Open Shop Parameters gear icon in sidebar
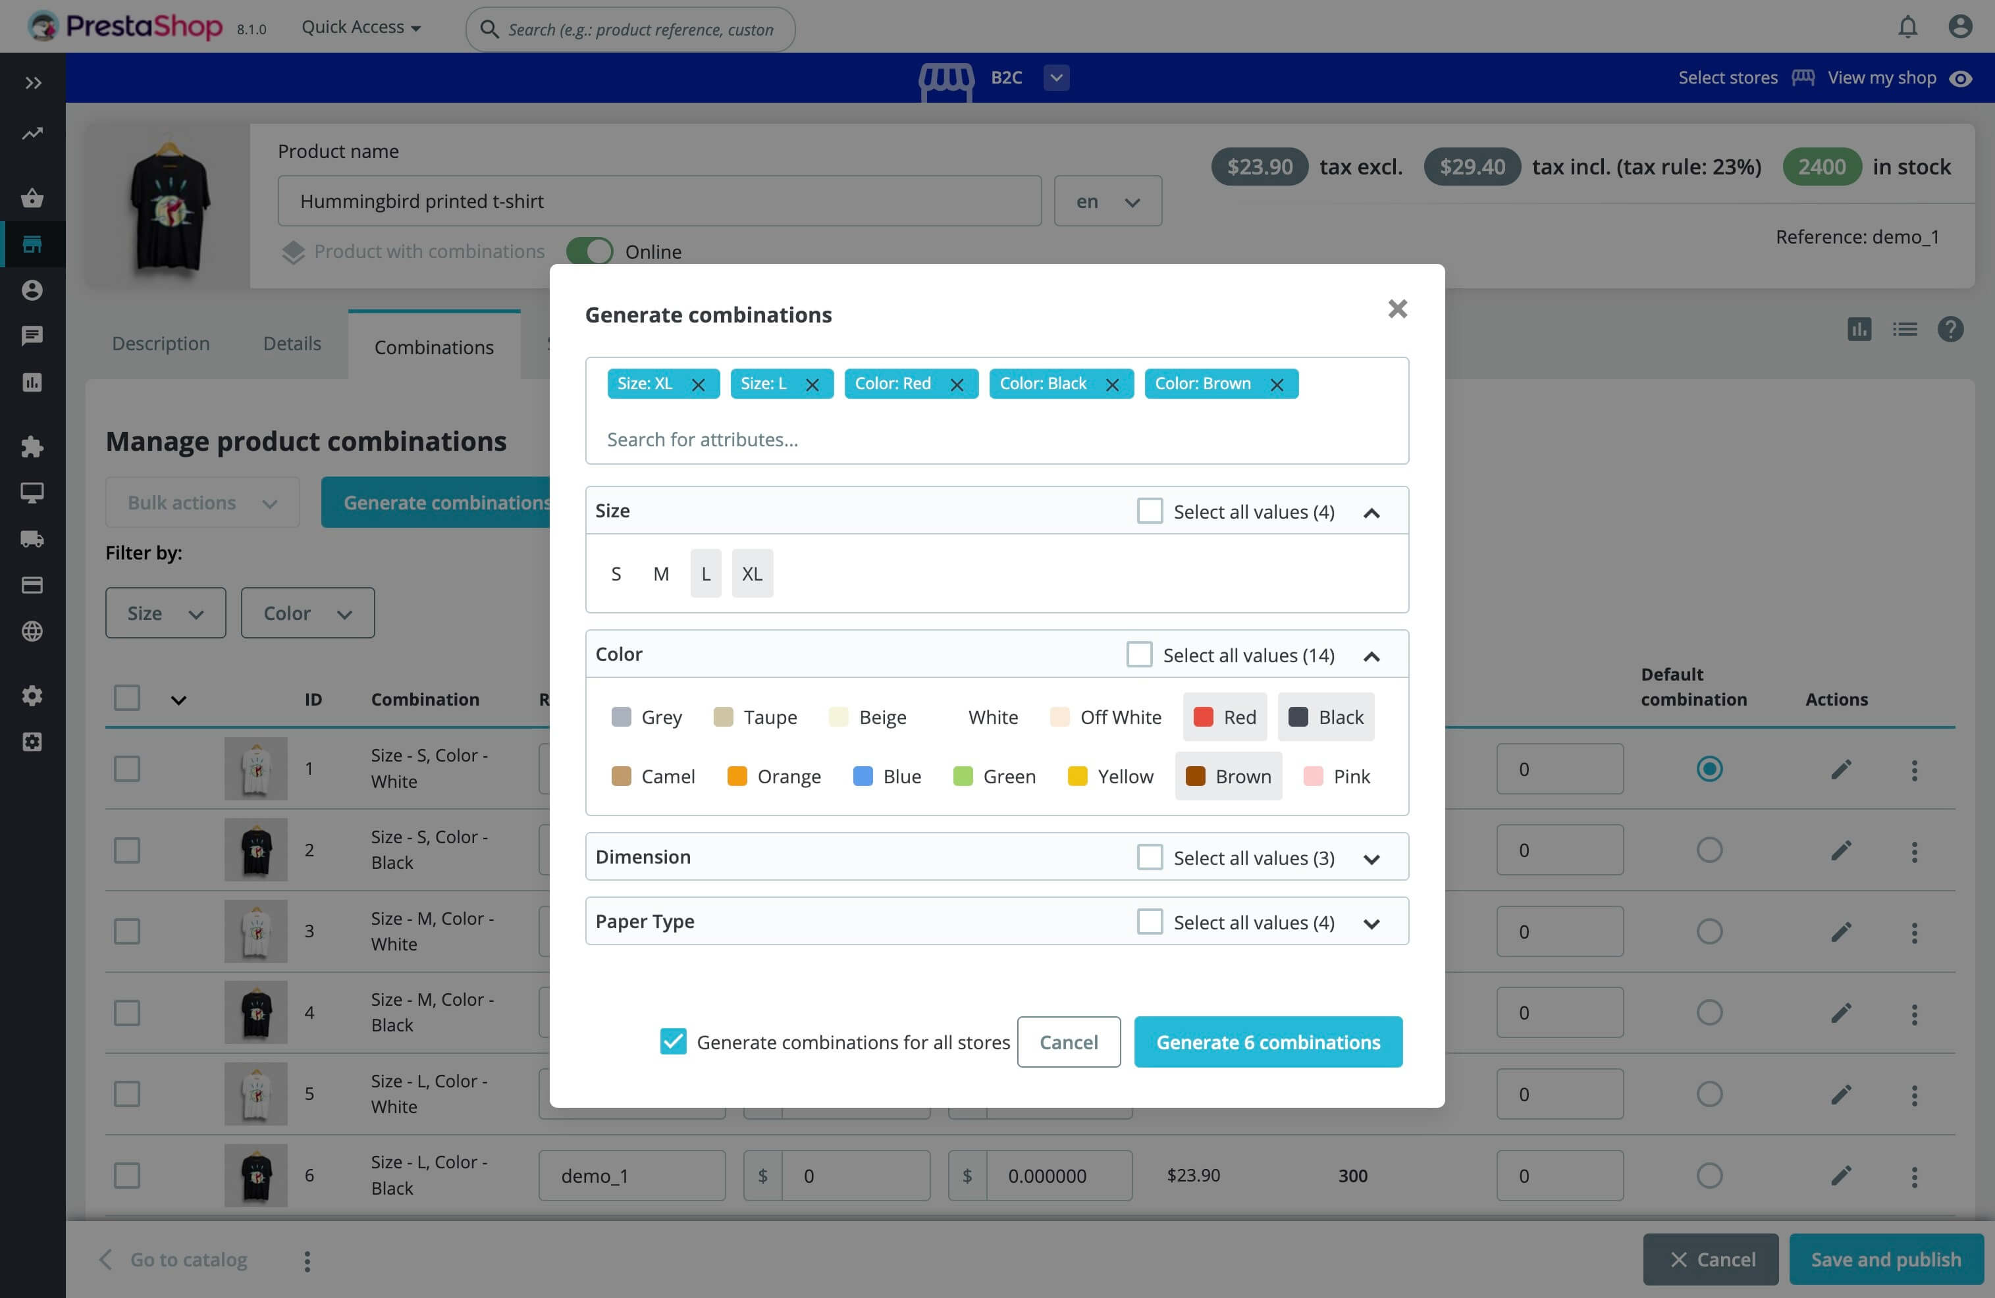 coord(33,696)
